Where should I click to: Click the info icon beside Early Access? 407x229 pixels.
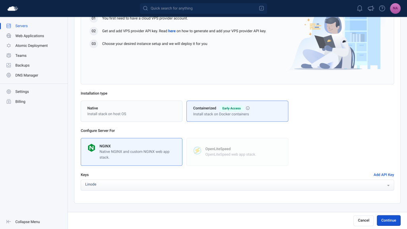click(248, 108)
